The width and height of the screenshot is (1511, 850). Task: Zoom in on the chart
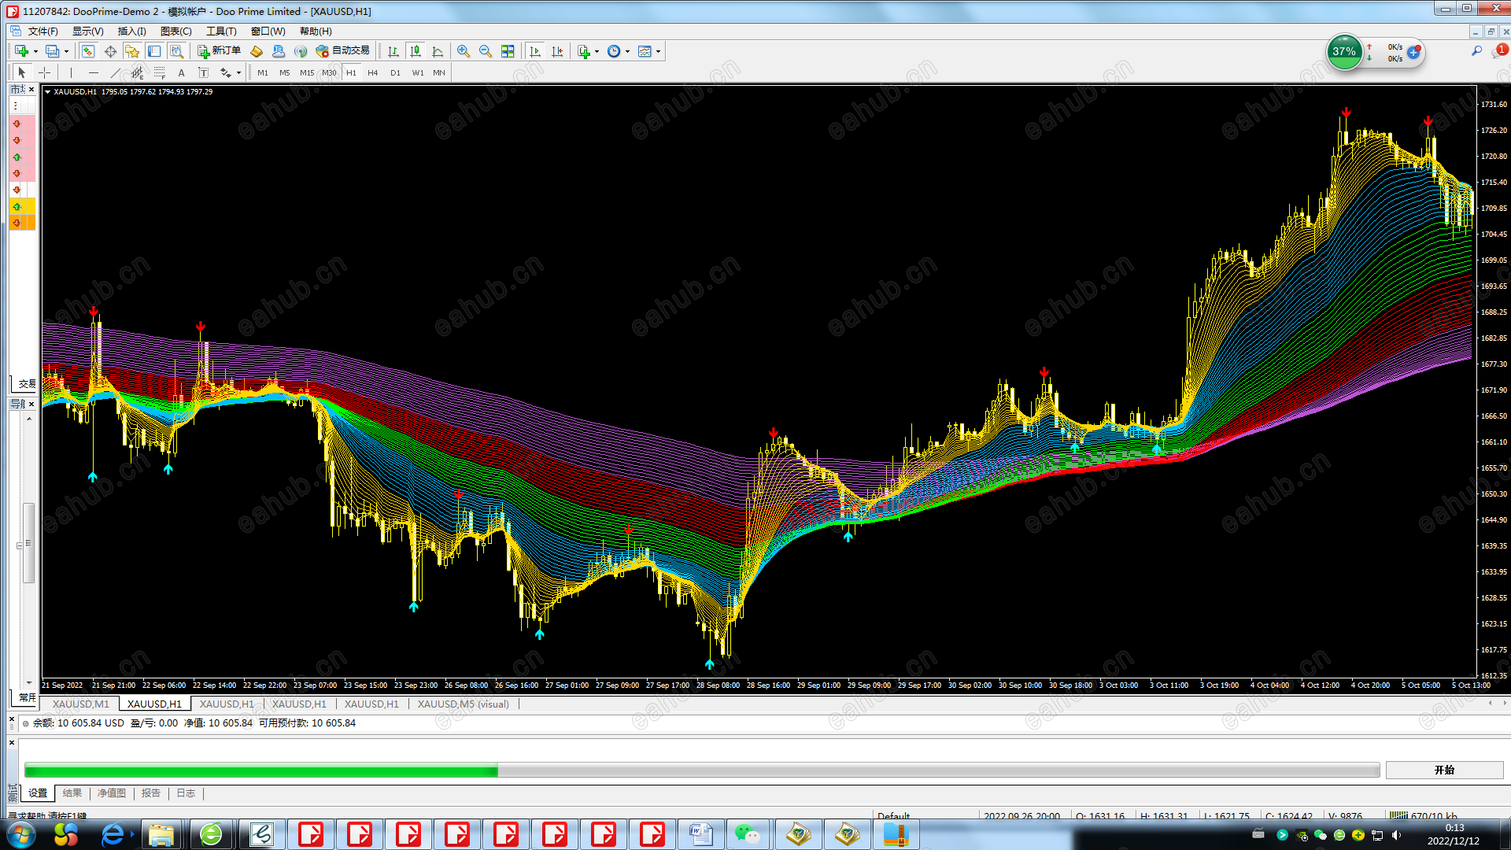point(464,51)
